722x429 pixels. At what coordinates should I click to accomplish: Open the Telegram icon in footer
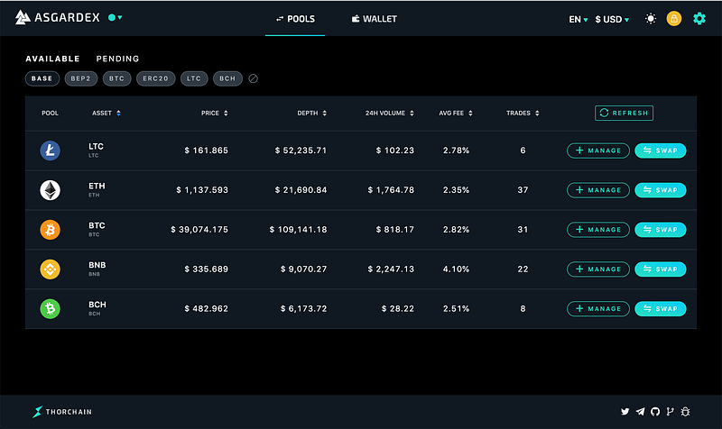[x=640, y=412]
